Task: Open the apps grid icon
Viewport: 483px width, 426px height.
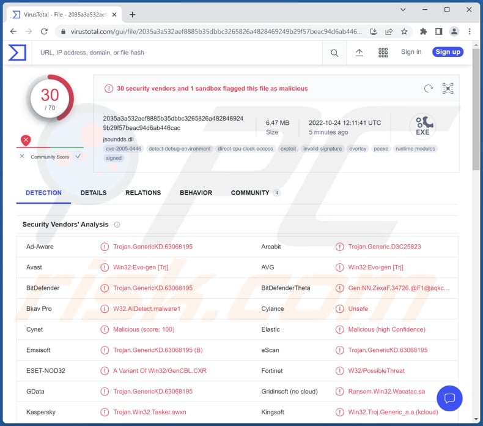Action: (383, 53)
